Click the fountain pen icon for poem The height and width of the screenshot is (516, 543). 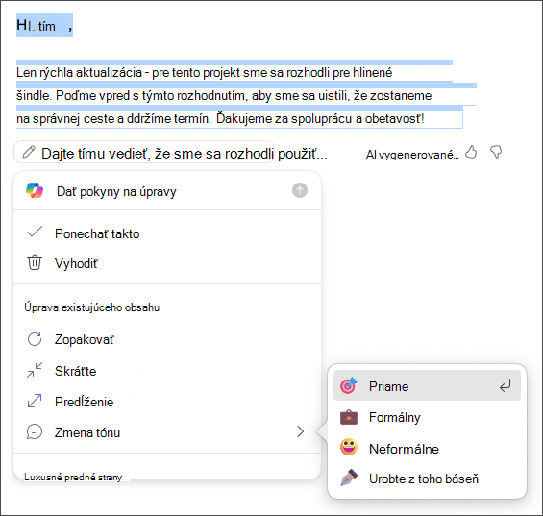coord(348,478)
